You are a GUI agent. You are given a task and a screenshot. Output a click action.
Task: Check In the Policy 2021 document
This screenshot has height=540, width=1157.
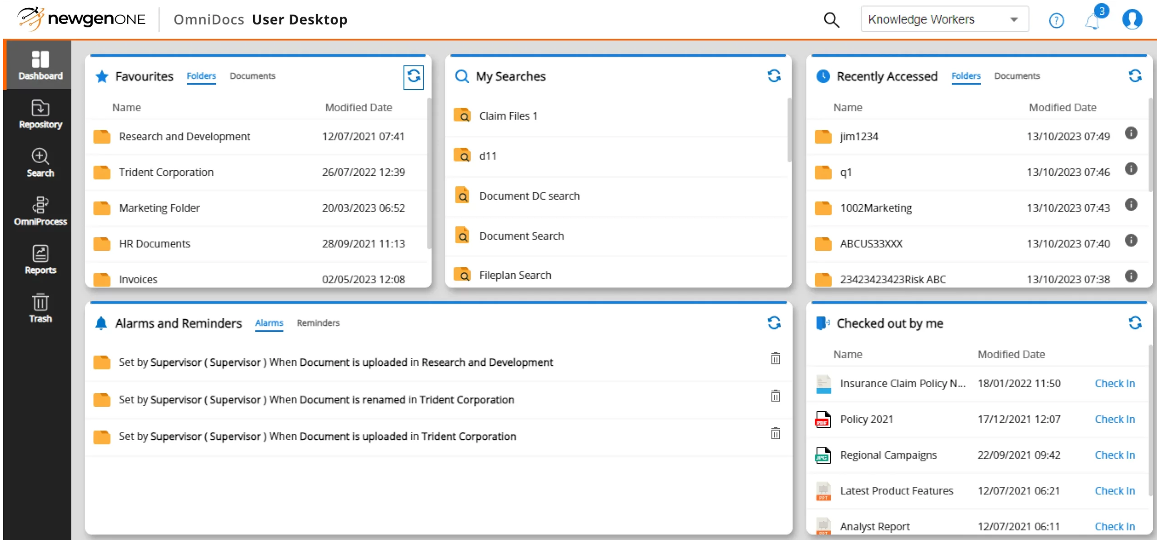pos(1115,418)
